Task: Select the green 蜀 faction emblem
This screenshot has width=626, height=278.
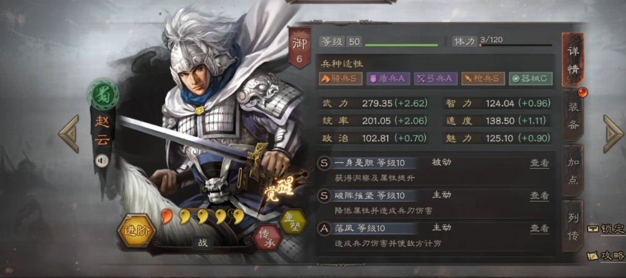Action: tap(103, 96)
